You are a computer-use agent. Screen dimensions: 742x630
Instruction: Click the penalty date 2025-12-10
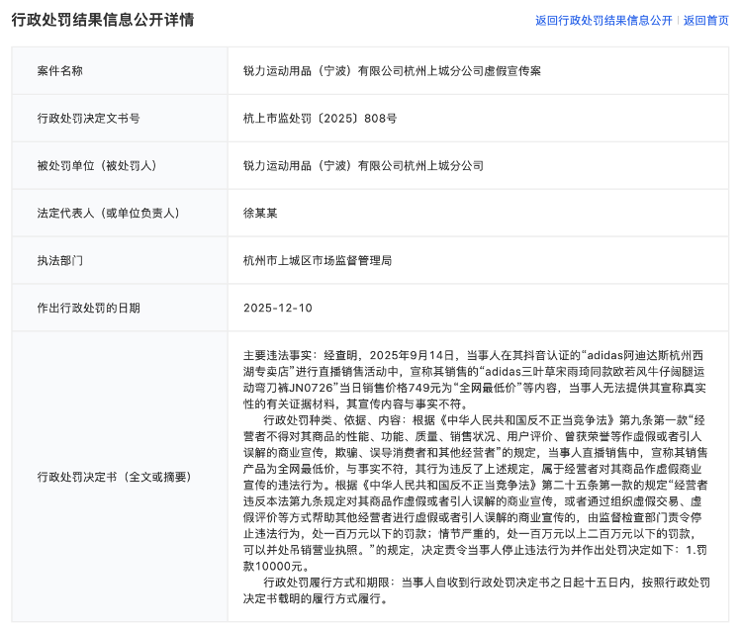click(277, 308)
